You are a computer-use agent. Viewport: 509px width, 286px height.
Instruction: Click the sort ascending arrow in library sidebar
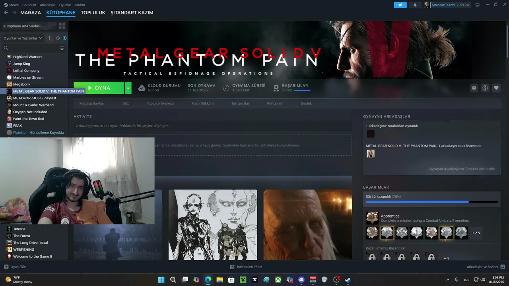tap(49, 38)
